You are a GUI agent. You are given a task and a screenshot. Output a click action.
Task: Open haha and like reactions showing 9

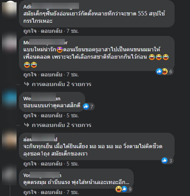pos(124,189)
